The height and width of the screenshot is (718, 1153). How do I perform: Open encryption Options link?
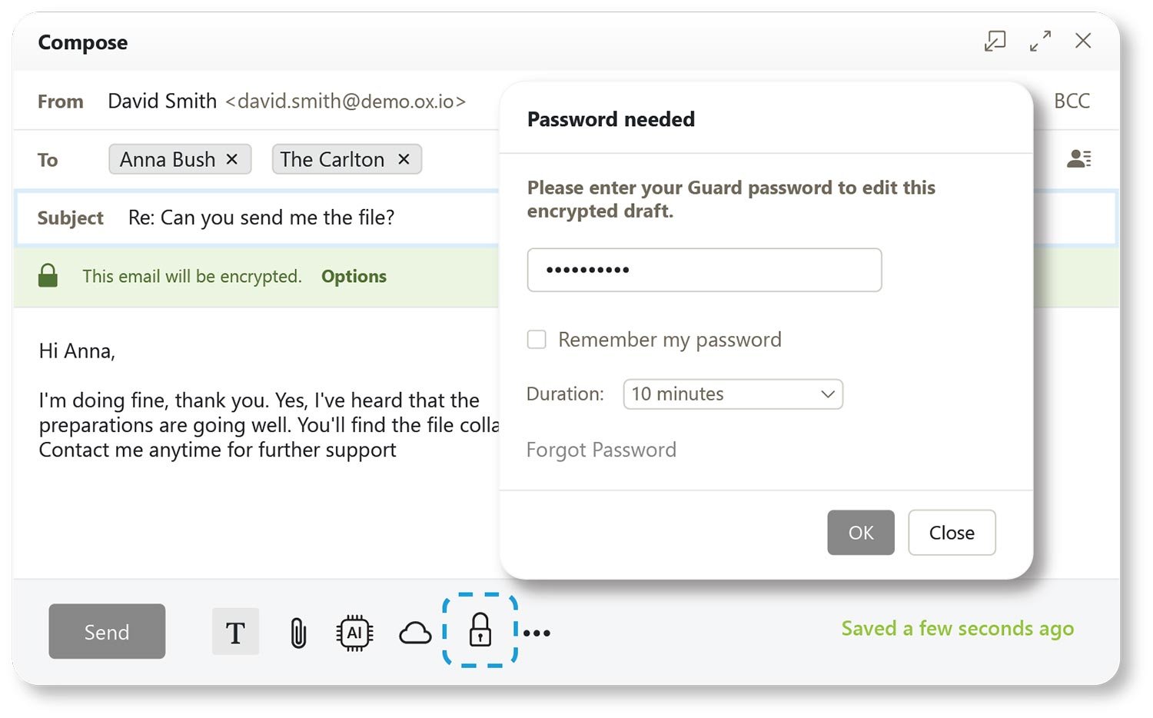point(354,276)
